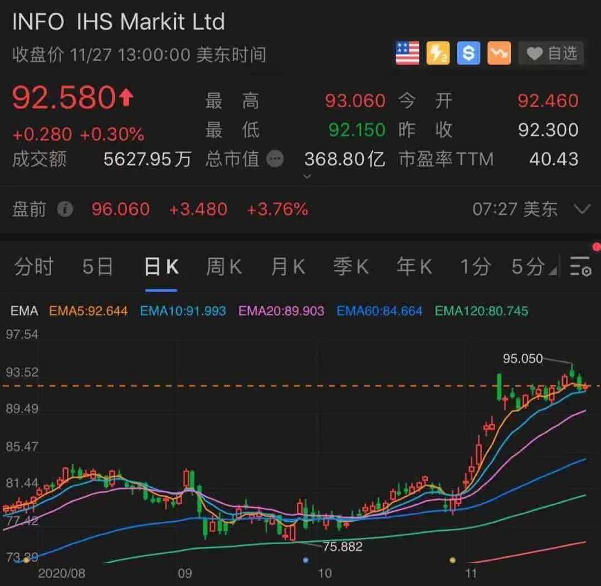Open the 总市值 info bubble icon
The image size is (601, 586).
[275, 158]
